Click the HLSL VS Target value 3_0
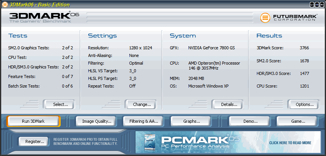This screenshot has height=156, width=326. click(x=132, y=71)
